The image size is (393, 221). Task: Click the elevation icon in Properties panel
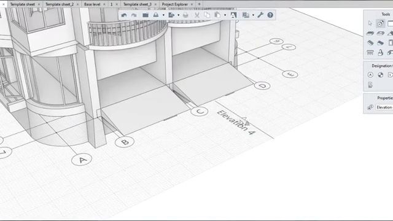click(x=370, y=107)
